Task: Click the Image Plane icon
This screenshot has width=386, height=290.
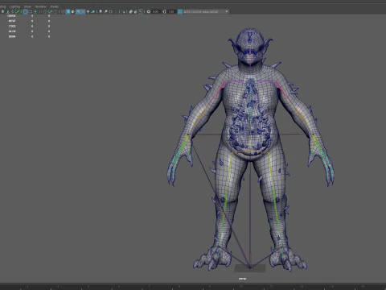Action: tap(8, 11)
